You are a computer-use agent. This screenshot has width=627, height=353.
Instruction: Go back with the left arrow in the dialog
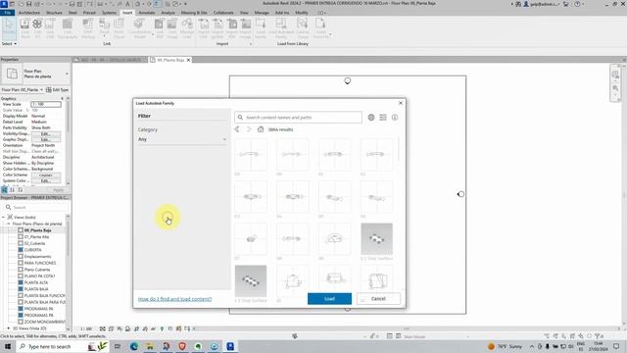(237, 129)
